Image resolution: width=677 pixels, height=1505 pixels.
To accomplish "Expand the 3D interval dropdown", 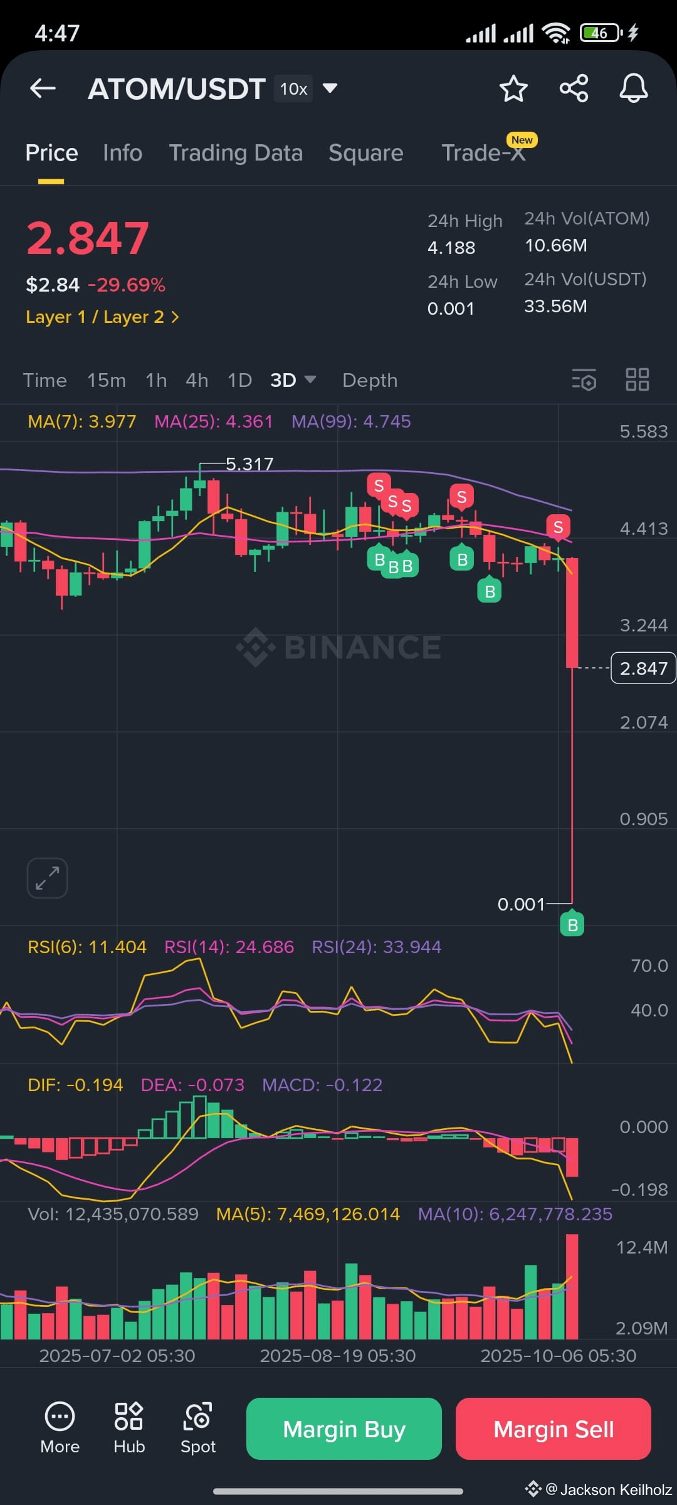I will pos(310,379).
